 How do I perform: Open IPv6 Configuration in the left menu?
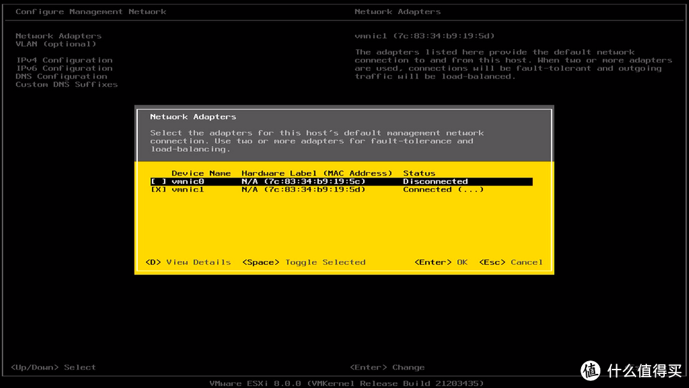click(64, 68)
